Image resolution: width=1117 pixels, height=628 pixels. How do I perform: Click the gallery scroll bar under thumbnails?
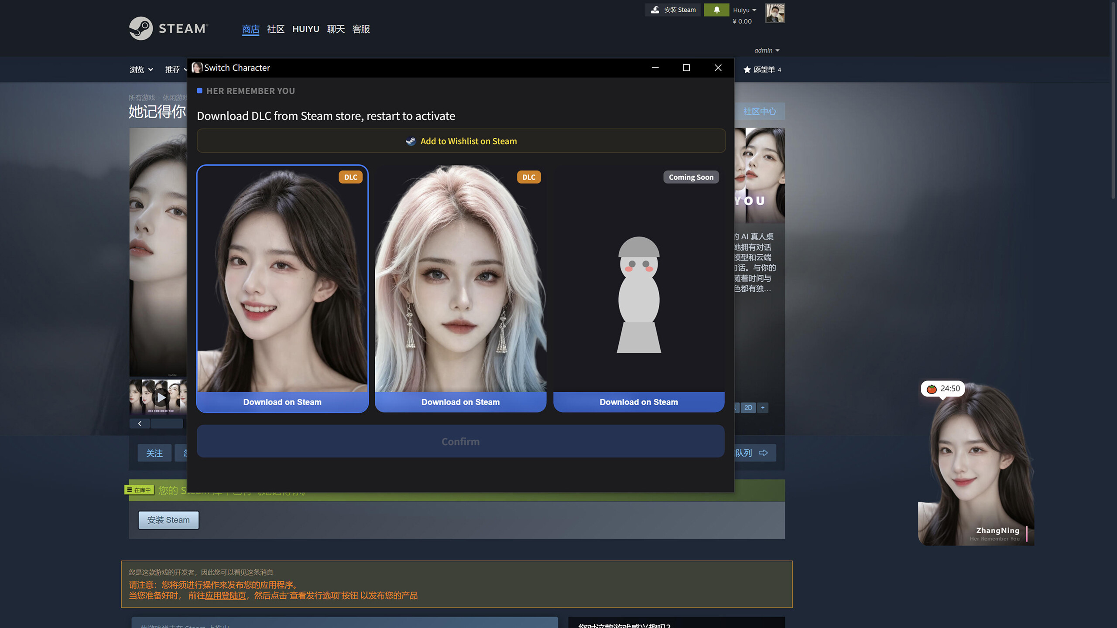point(167,423)
